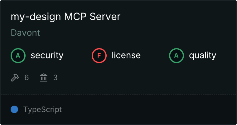Click the resources count number 3
The width and height of the screenshot is (237, 125).
[x=55, y=77]
